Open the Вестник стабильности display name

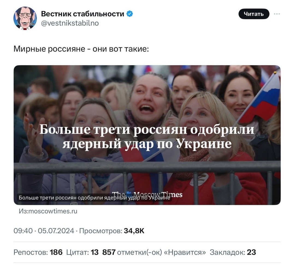(82, 14)
